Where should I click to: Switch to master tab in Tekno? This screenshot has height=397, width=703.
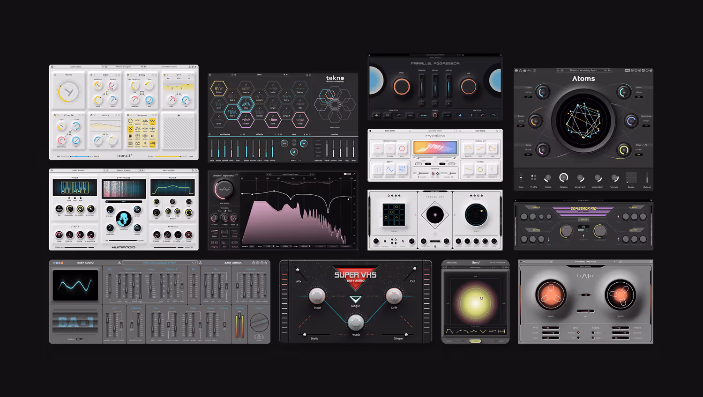(335, 134)
